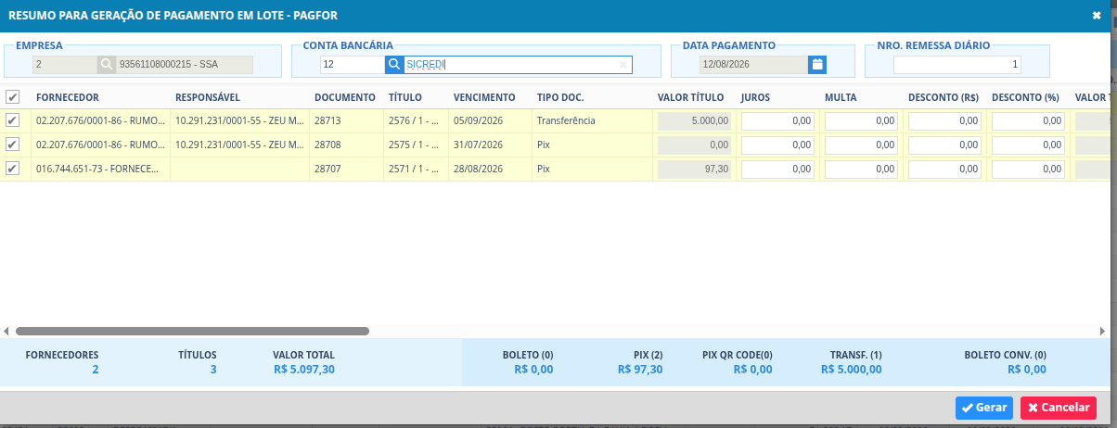Sort by the Vencimento column header

pyautogui.click(x=483, y=97)
